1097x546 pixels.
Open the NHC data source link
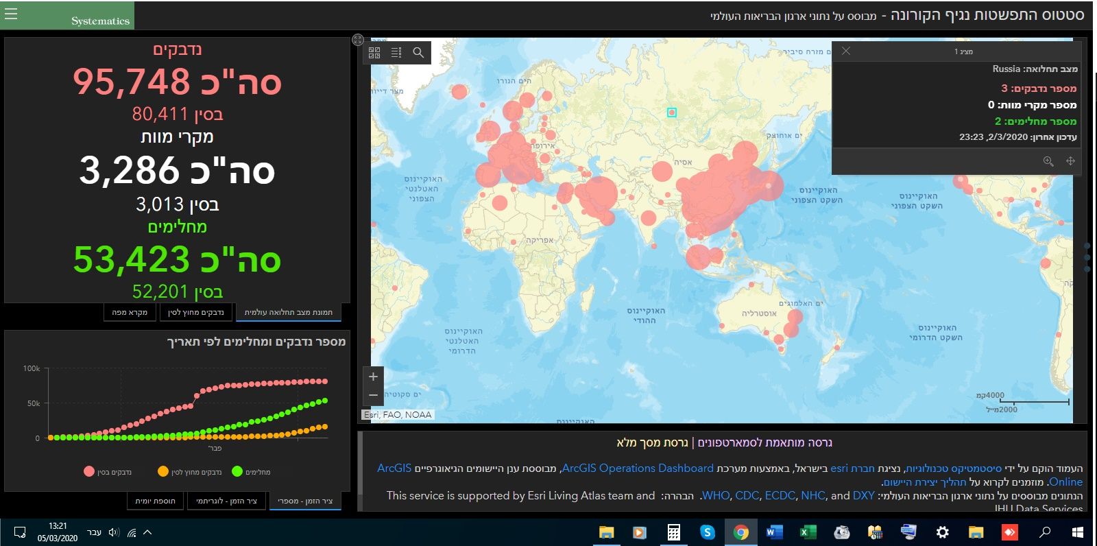point(813,495)
